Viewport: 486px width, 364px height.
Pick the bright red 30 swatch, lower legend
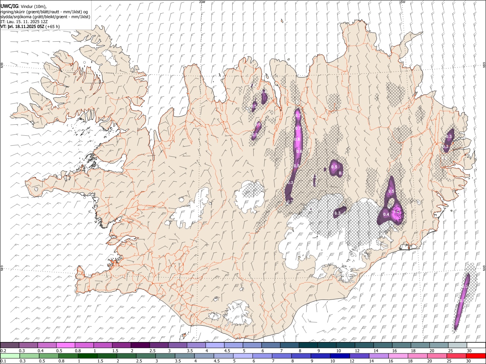pos(475,356)
